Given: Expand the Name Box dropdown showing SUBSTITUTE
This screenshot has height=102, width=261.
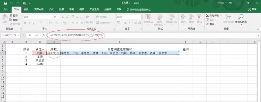Looking at the screenshot, I should tap(18, 35).
